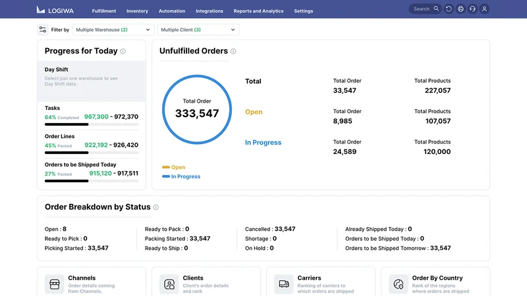Viewport: 527px width, 296px height.
Task: Click Total Products value 227,057
Action: point(437,91)
